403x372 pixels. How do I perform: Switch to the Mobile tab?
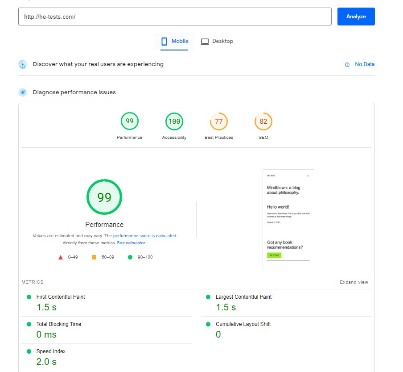click(x=174, y=41)
